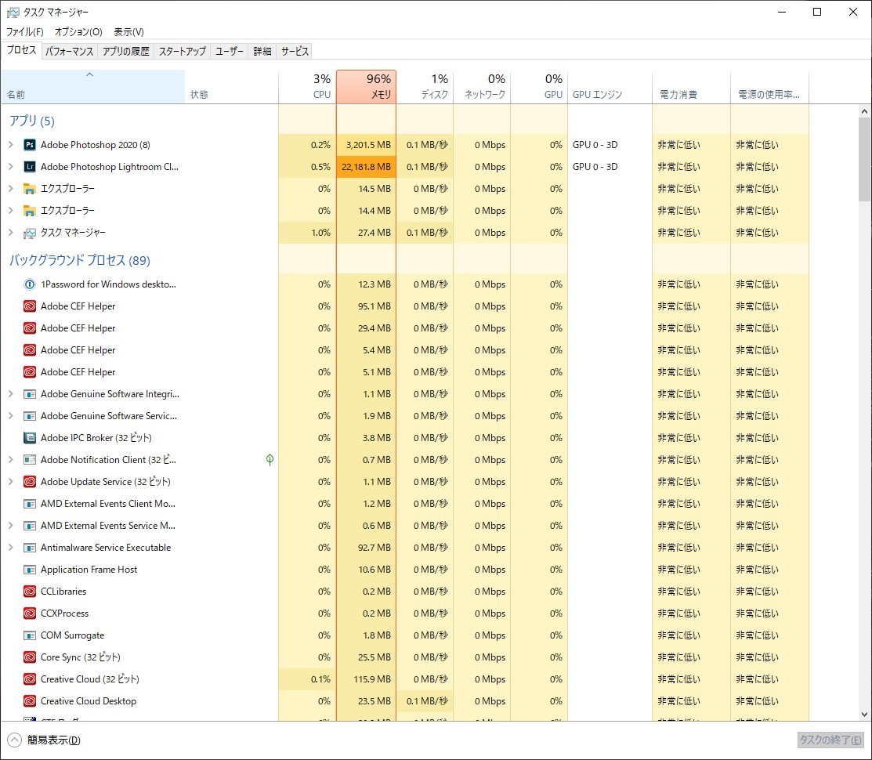The height and width of the screenshot is (760, 872).
Task: Click the vertical scrollbar thumb
Action: click(864, 159)
